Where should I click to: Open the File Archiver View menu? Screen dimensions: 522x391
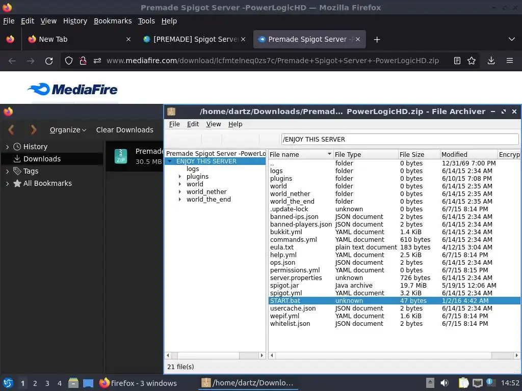point(214,124)
